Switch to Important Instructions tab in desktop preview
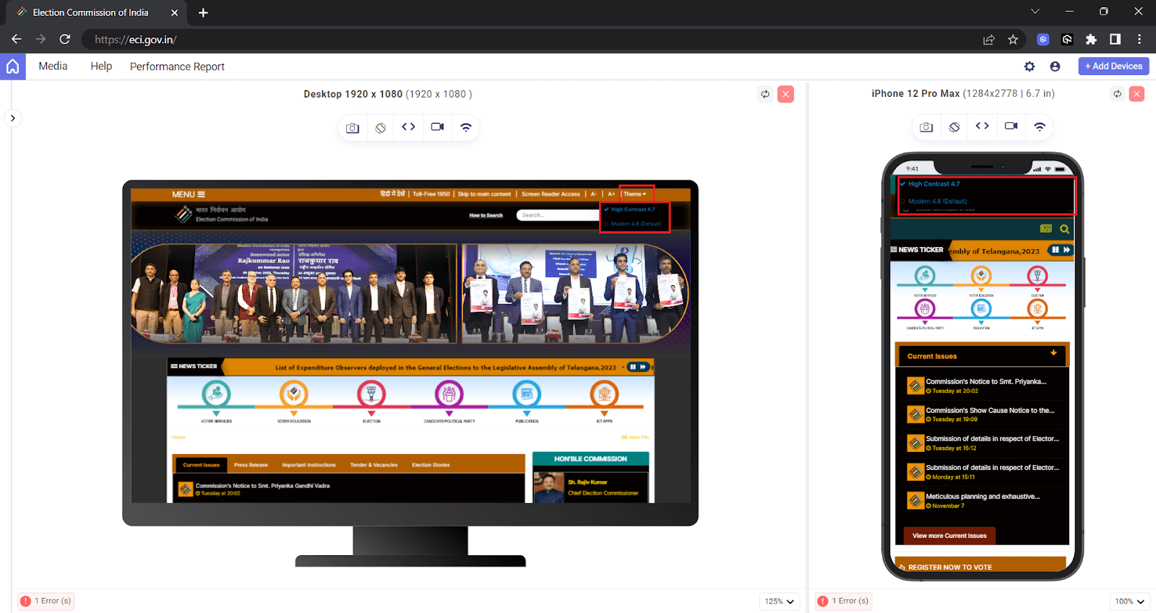The height and width of the screenshot is (613, 1156). point(309,465)
